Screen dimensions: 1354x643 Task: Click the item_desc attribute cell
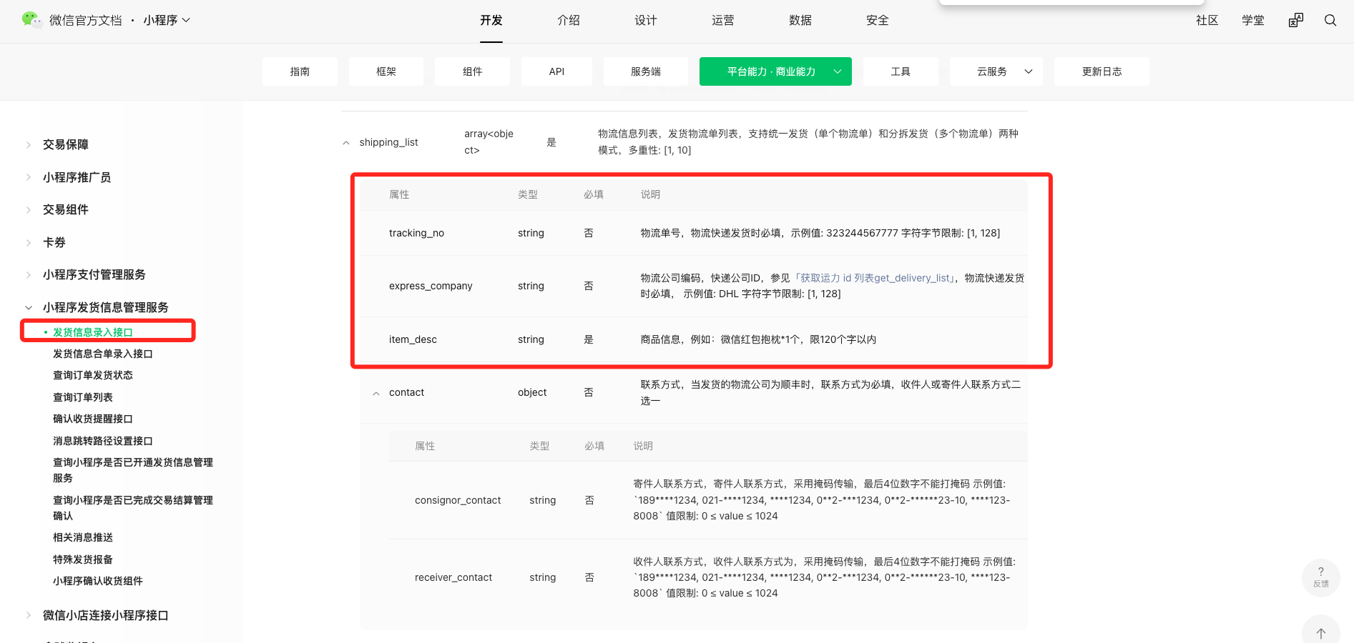tap(413, 339)
